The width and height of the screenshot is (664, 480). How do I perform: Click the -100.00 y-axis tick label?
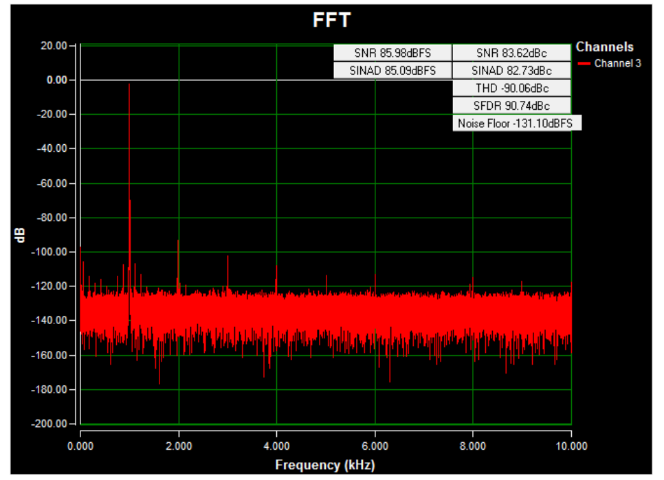tap(49, 251)
